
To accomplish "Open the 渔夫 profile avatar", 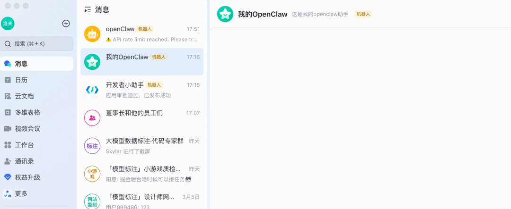I will click(8, 24).
